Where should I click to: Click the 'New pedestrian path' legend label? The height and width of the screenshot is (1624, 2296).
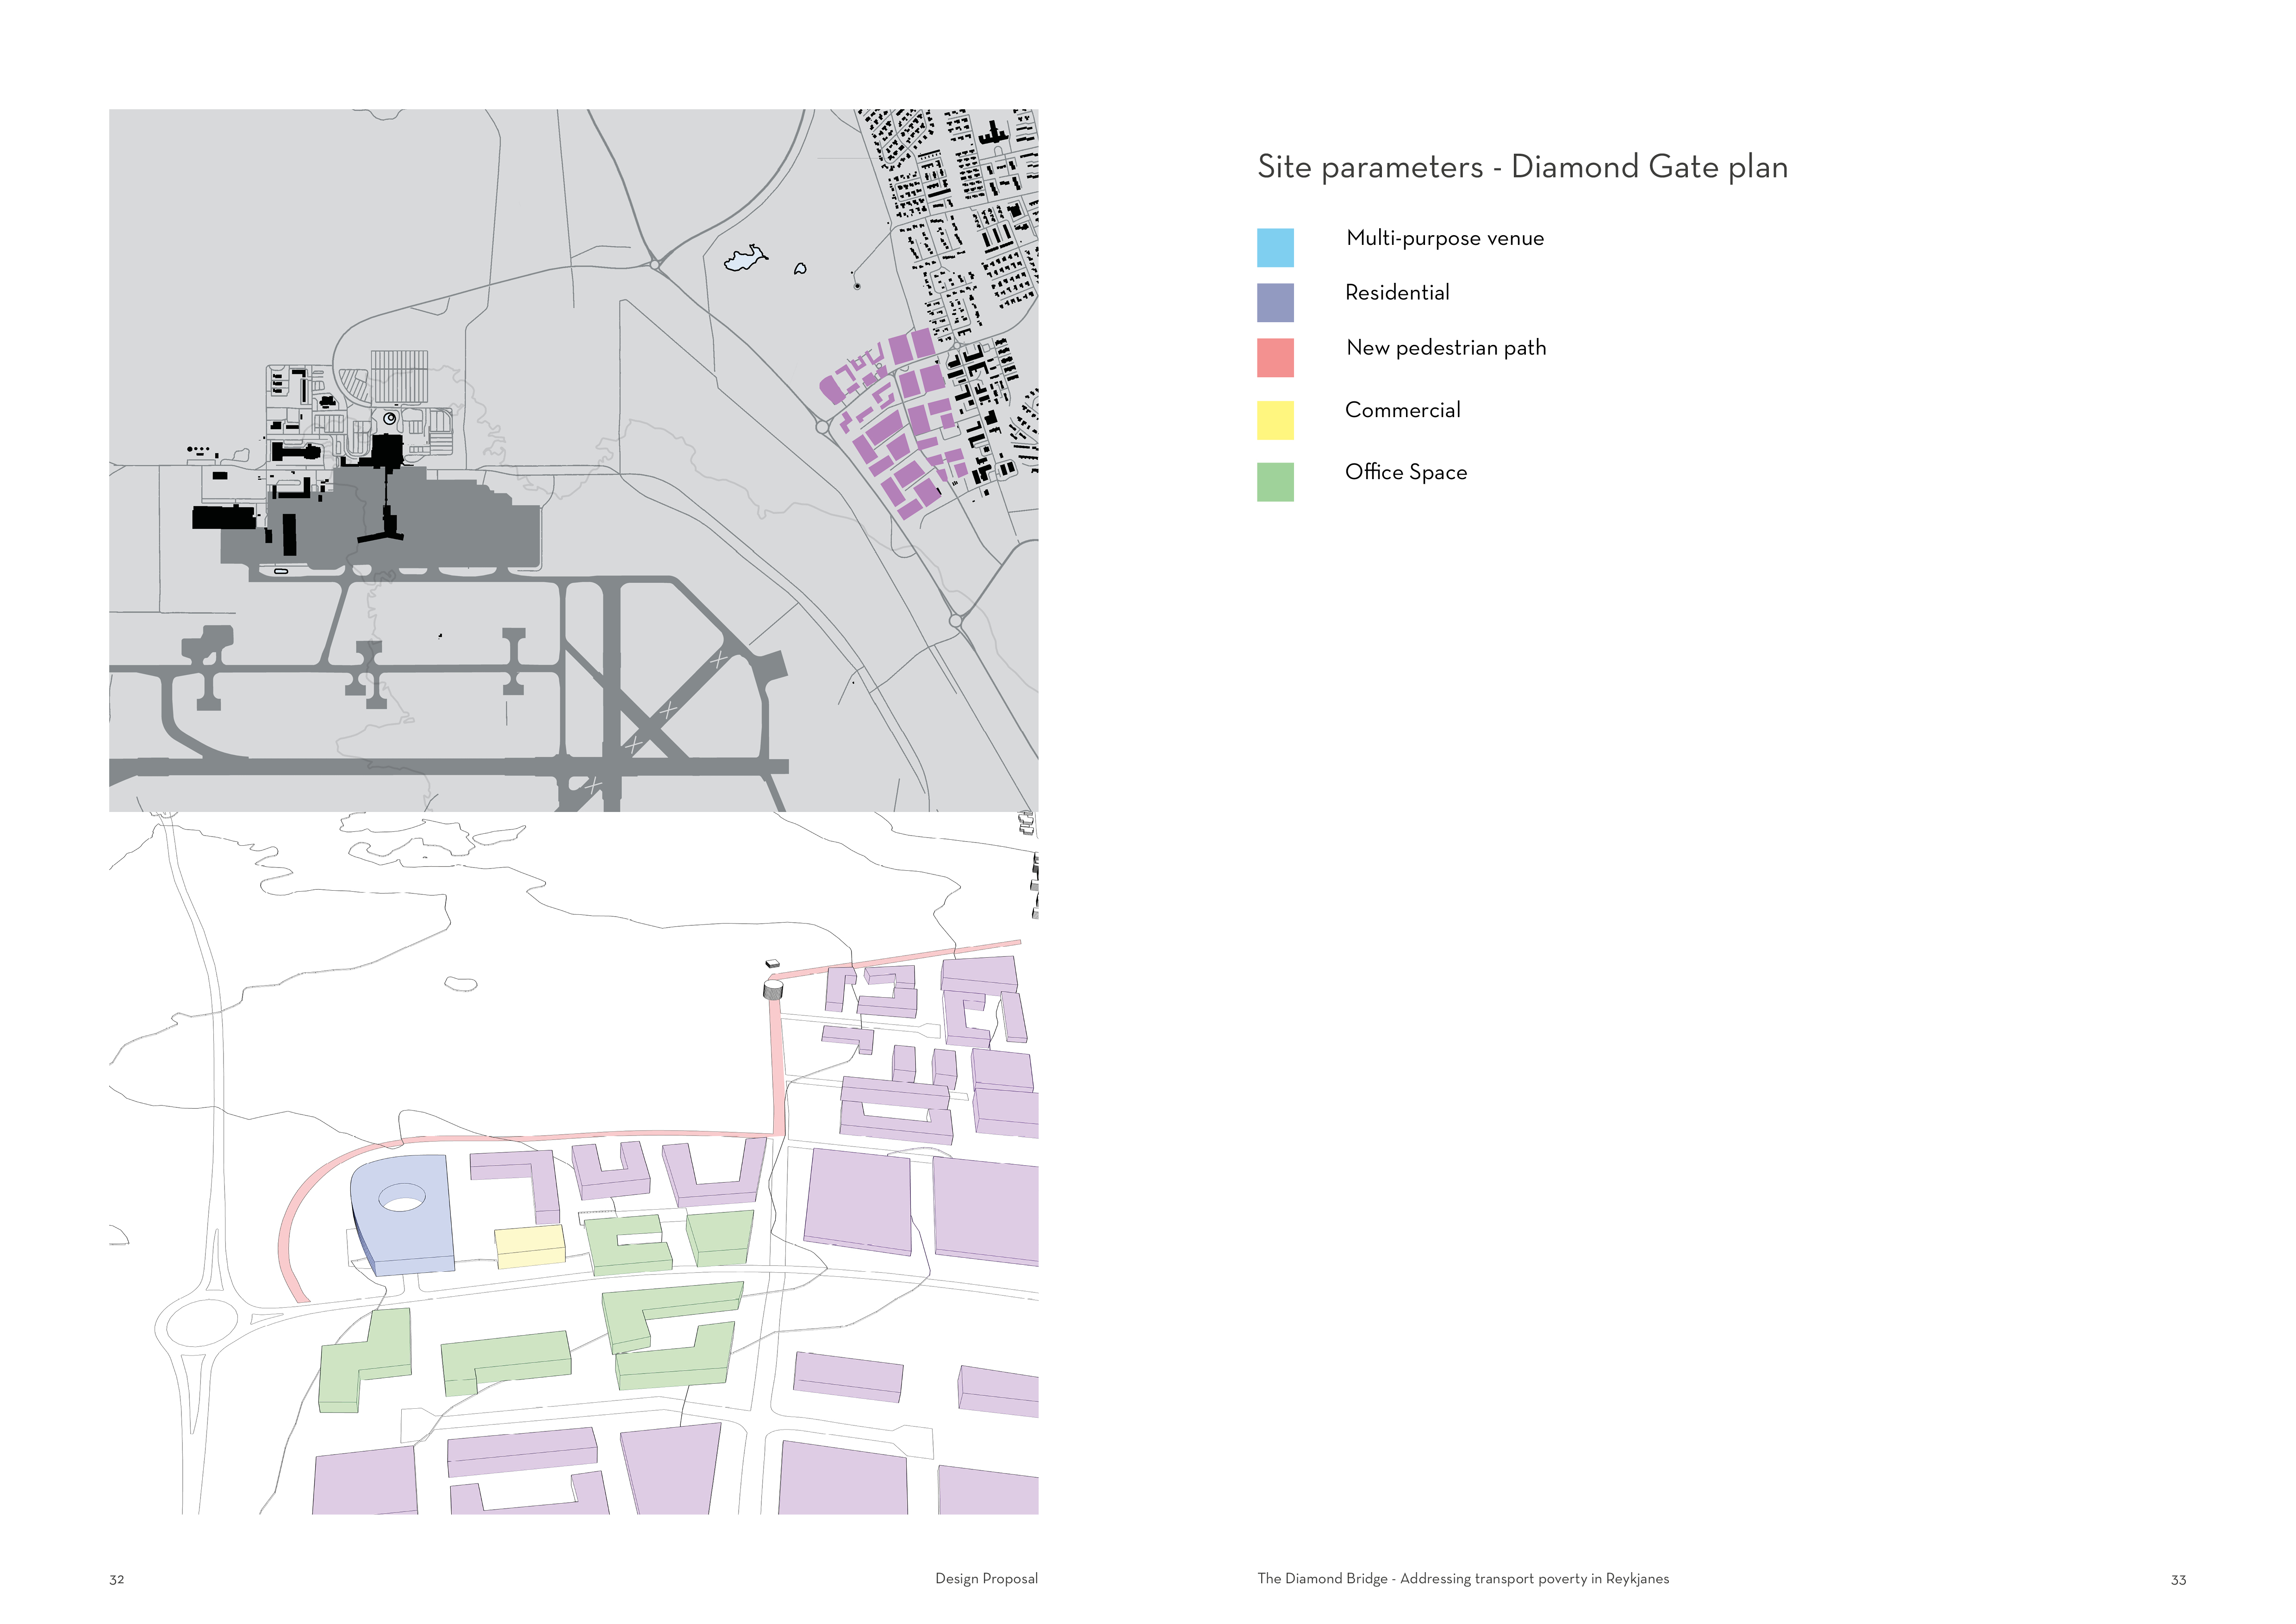point(1446,348)
